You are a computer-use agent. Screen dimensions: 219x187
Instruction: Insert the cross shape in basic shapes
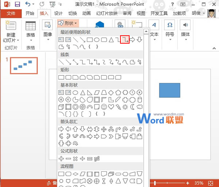click(x=125, y=100)
